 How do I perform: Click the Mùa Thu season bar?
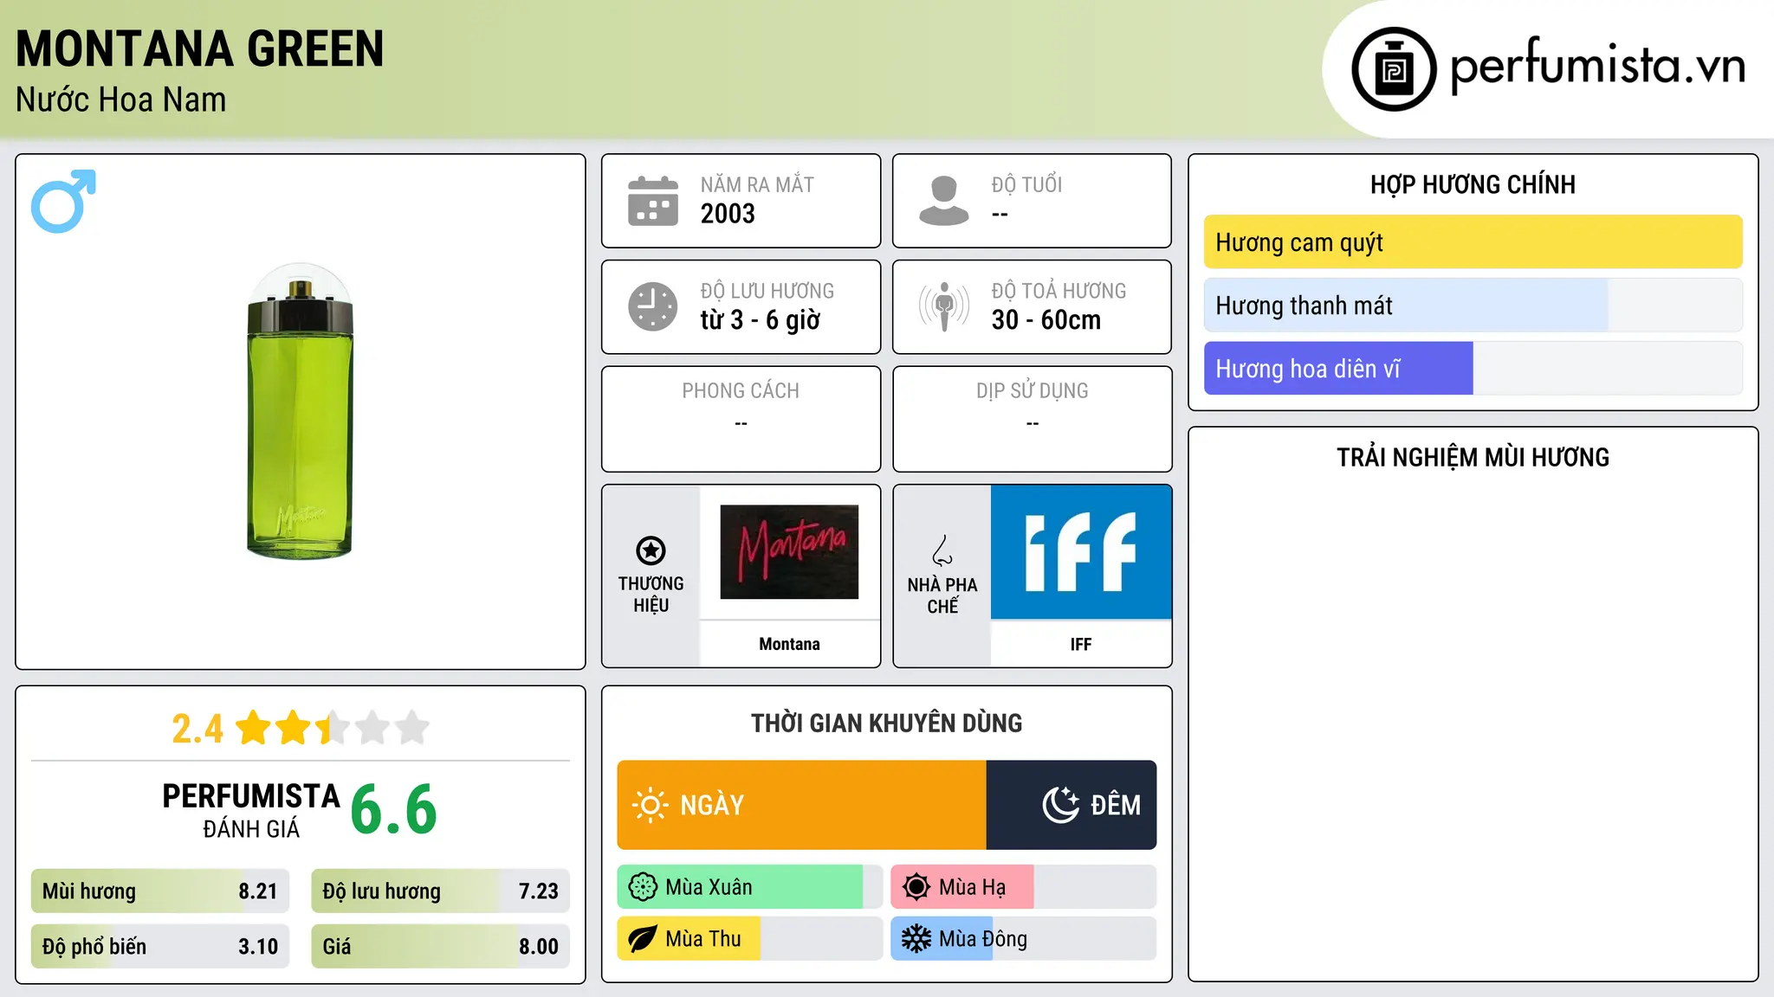pos(749,939)
